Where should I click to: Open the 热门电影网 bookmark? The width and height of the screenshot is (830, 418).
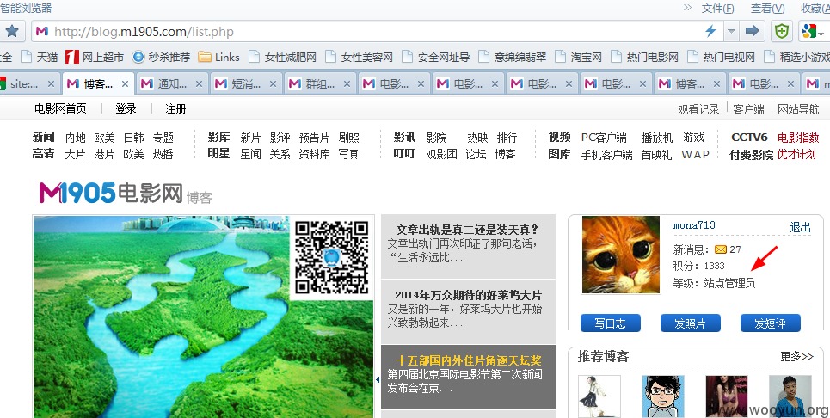click(644, 57)
